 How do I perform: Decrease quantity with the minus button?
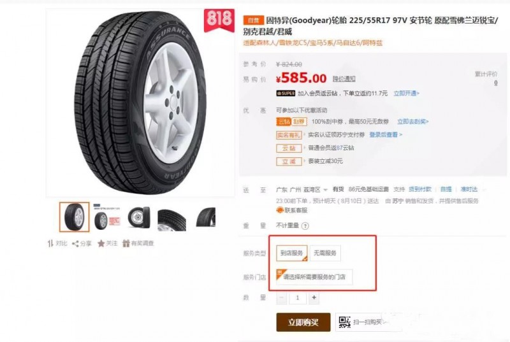pyautogui.click(x=282, y=297)
